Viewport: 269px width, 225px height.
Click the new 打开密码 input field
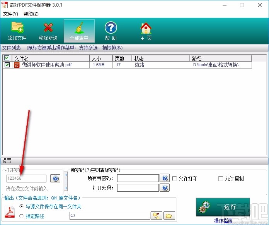(x=138, y=188)
